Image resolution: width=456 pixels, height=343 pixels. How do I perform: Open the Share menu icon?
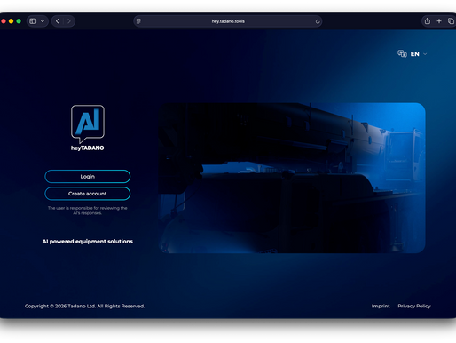[428, 21]
